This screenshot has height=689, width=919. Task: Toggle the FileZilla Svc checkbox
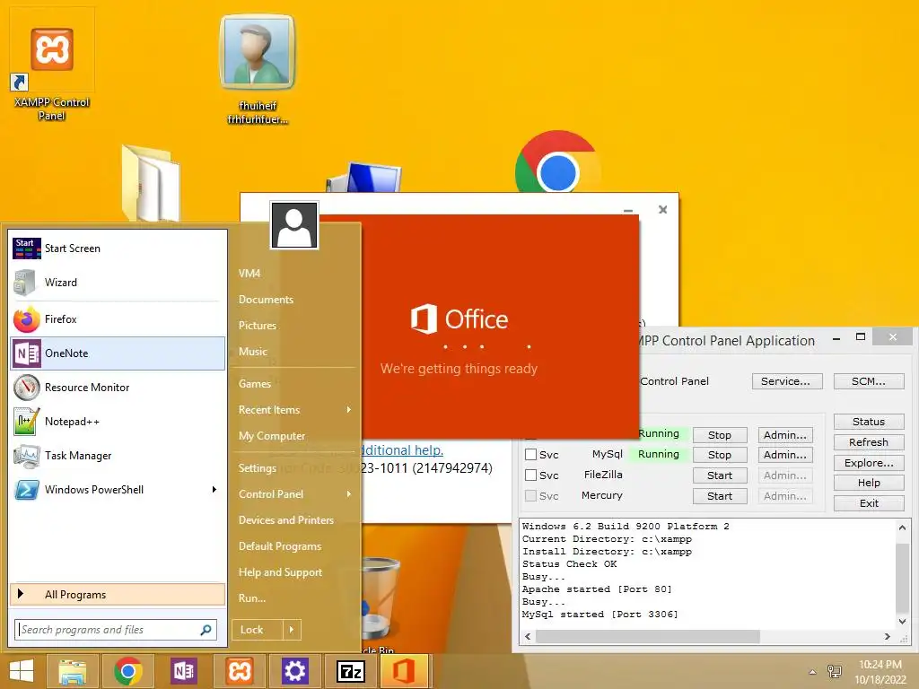(531, 475)
